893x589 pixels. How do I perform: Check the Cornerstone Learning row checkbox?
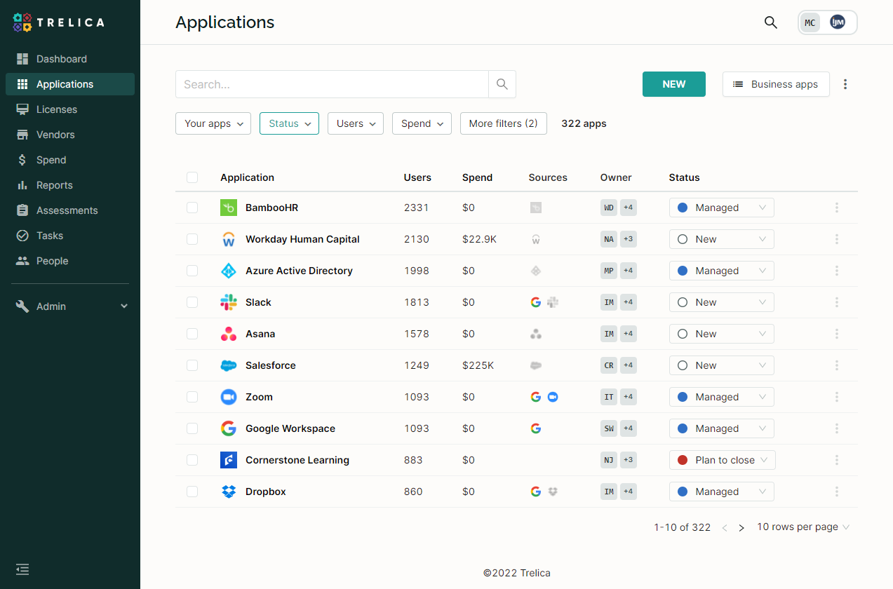(192, 460)
